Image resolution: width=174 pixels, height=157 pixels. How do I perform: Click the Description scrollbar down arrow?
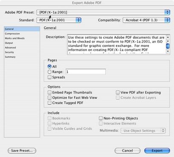168,51
